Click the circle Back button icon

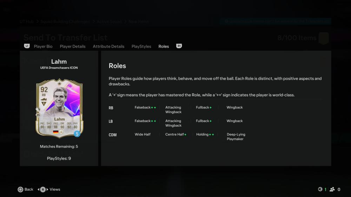pos(20,189)
